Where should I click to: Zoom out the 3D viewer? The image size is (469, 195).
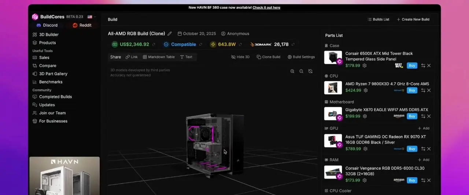coord(301,71)
